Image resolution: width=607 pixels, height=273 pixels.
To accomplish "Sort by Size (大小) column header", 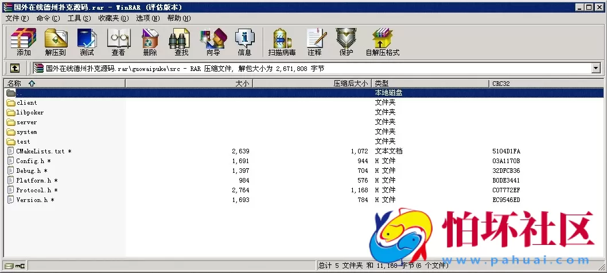I will pos(189,83).
